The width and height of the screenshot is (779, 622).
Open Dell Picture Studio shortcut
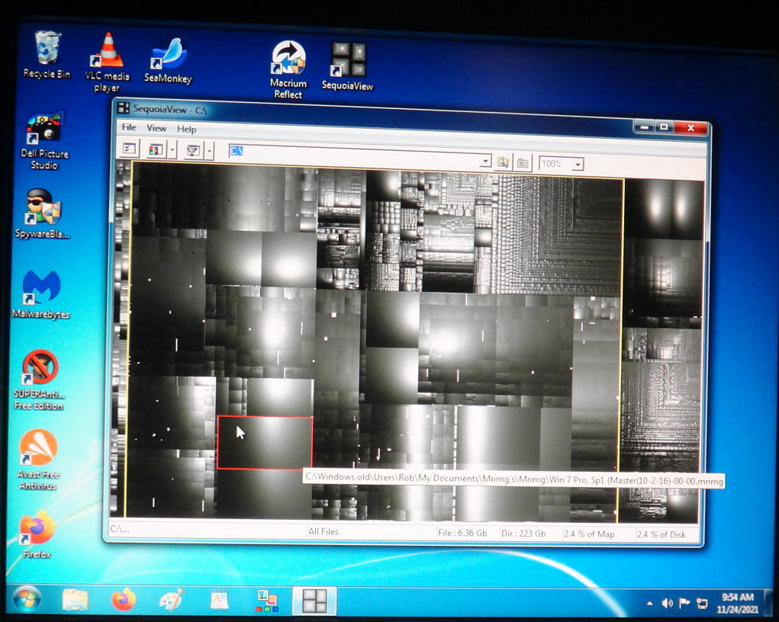(x=44, y=140)
